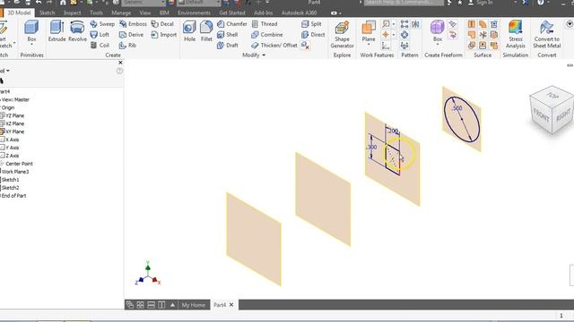Insert a primitive Box
The image size is (574, 322).
click(x=31, y=31)
